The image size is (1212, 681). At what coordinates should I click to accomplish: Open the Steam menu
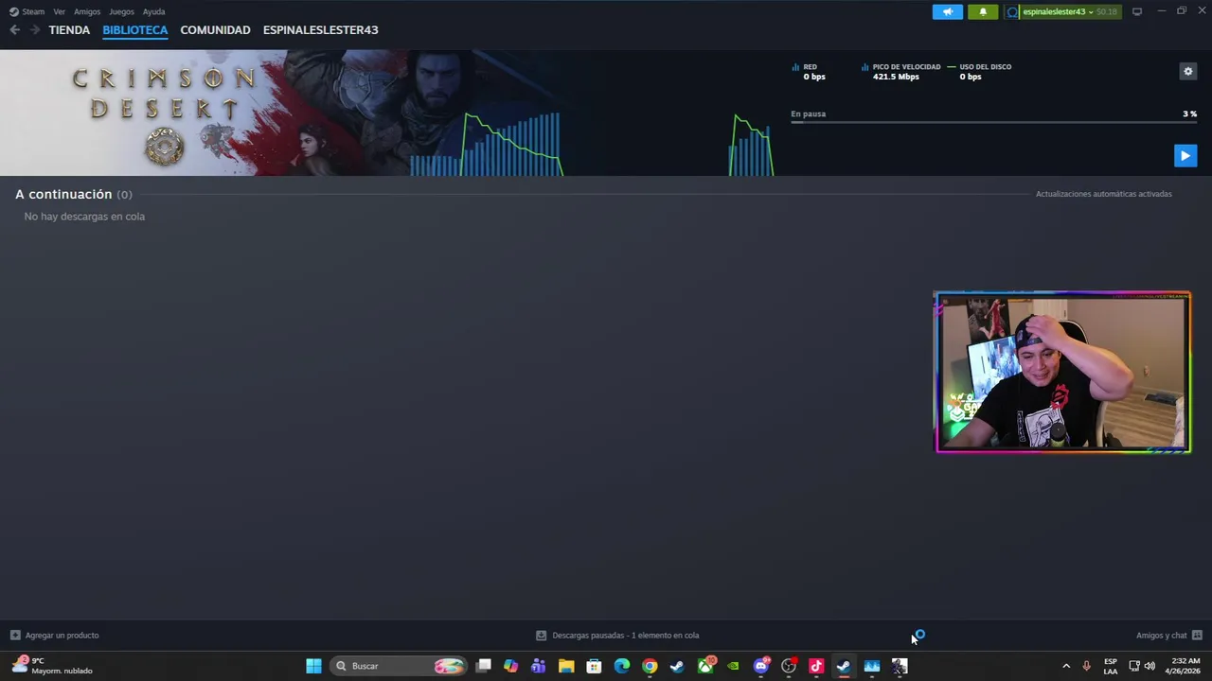pyautogui.click(x=27, y=11)
